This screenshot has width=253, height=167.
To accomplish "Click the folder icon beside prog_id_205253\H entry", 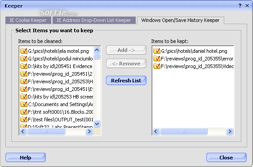I will click(24, 81).
